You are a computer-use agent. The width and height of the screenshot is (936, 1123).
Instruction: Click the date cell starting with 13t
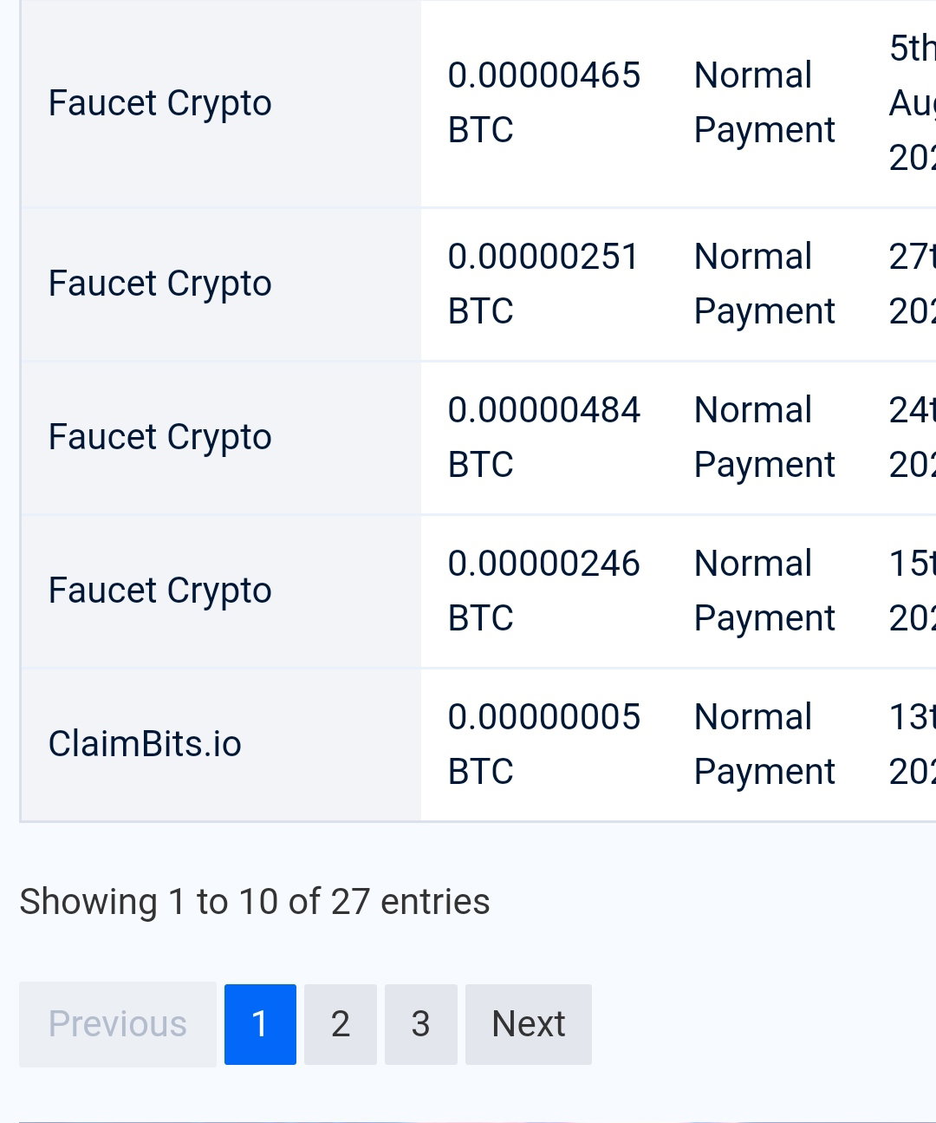tap(912, 744)
